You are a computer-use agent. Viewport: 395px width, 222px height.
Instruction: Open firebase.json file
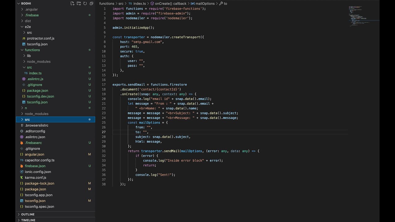(35, 166)
